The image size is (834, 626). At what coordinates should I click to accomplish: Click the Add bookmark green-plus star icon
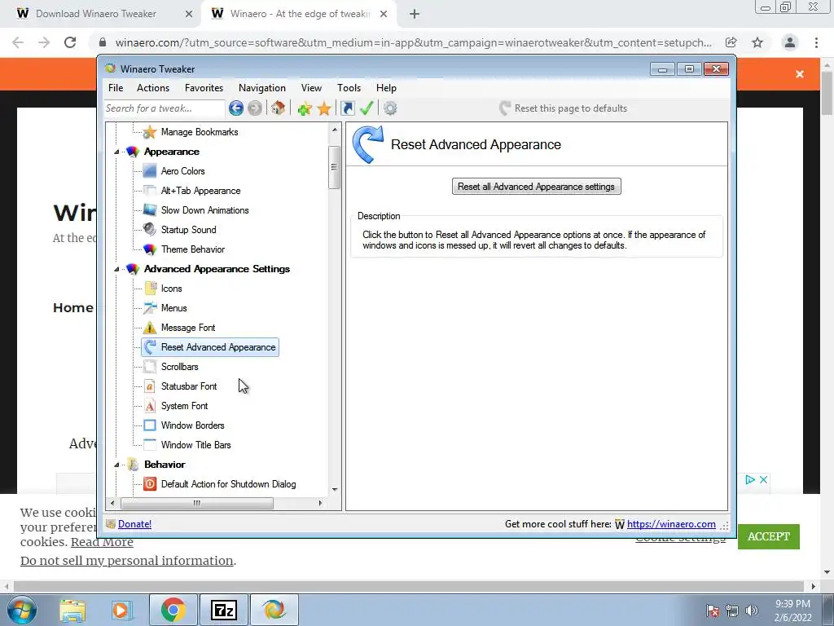click(x=305, y=108)
